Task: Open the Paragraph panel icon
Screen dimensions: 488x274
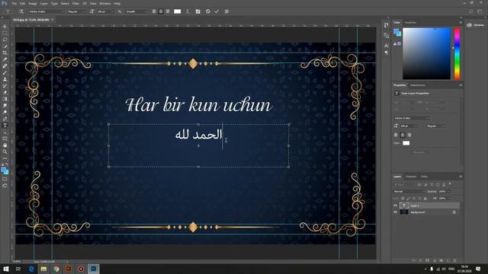Action: 387,53
